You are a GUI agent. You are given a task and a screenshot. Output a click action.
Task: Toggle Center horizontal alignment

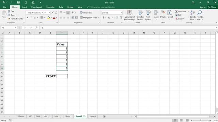click(64, 18)
